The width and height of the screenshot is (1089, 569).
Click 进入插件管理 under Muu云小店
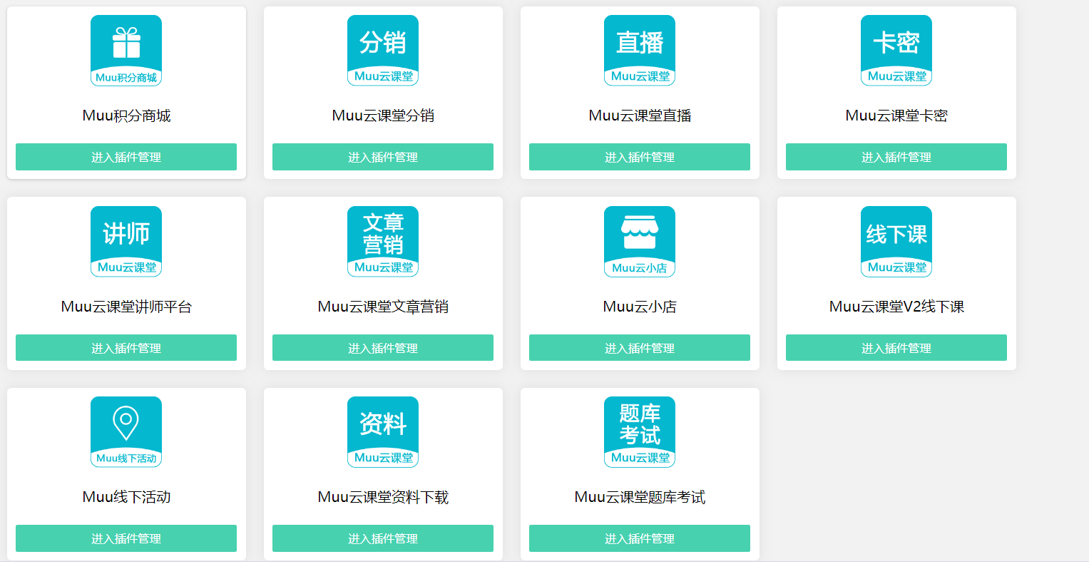[640, 348]
